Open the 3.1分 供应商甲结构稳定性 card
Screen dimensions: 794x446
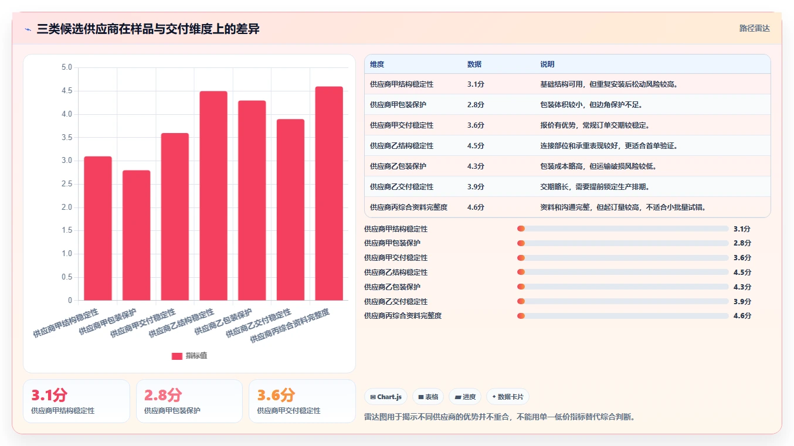(76, 401)
